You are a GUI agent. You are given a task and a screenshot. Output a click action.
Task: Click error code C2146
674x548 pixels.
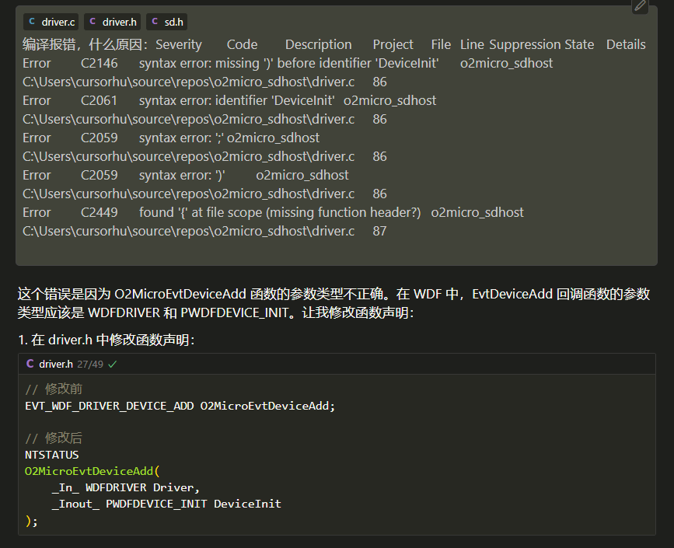[x=100, y=63]
